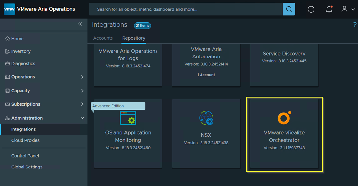
Task: Click the 21 Items badge
Action: (x=143, y=26)
